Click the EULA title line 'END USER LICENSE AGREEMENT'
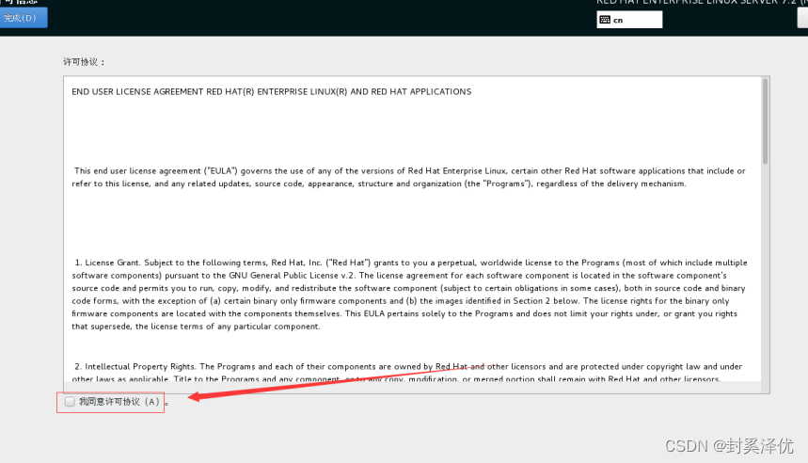The height and width of the screenshot is (463, 808). point(272,92)
